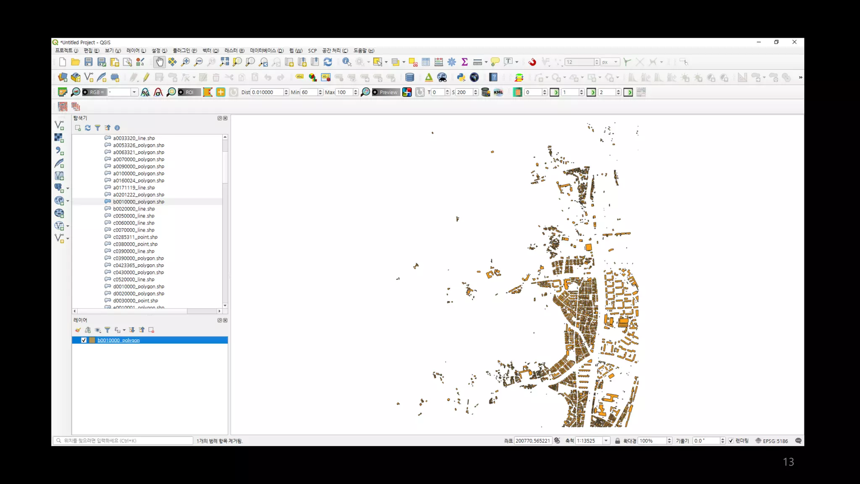The image size is (860, 484).
Task: Open the RGB band combination dropdown
Action: tap(134, 92)
